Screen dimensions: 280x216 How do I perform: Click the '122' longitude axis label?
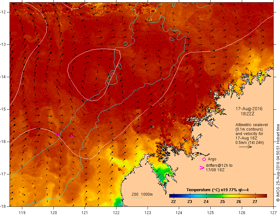116,213
